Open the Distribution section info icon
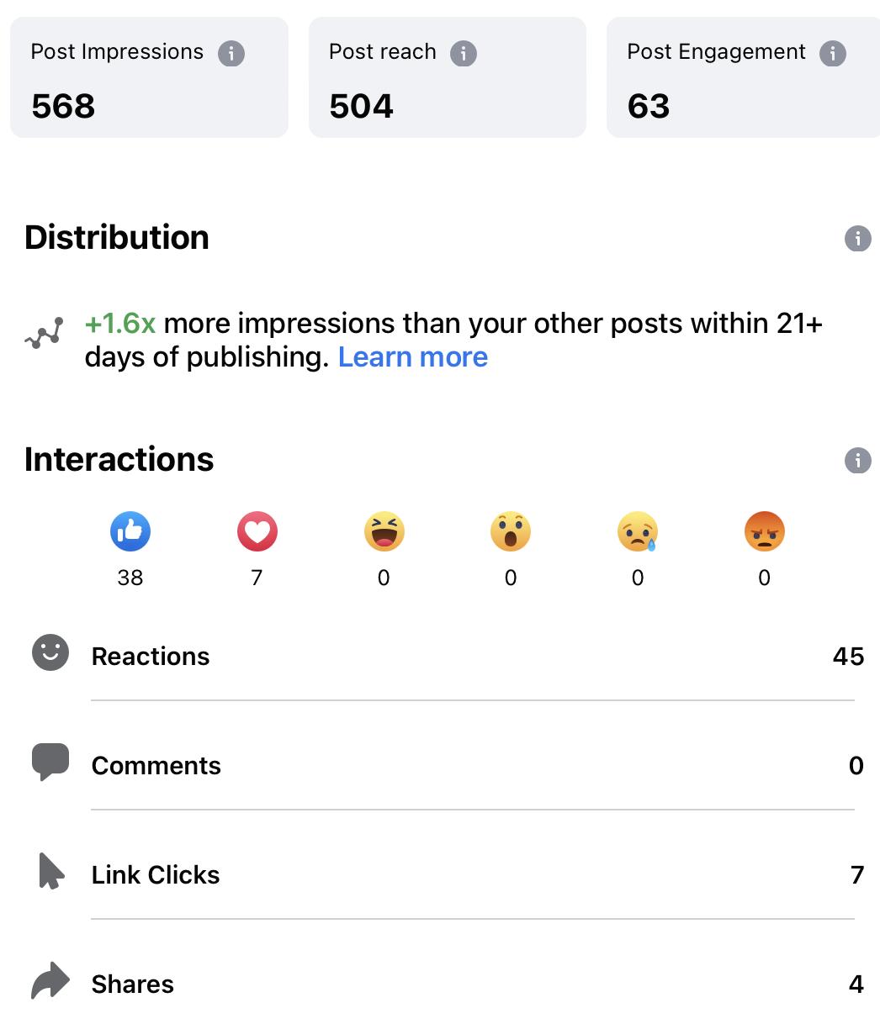Viewport: 880px width, 1024px height. point(857,239)
